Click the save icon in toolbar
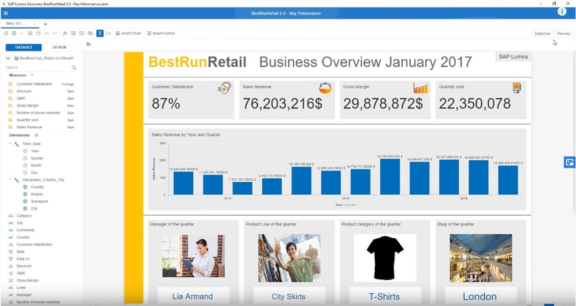The height and width of the screenshot is (306, 576). [14, 33]
